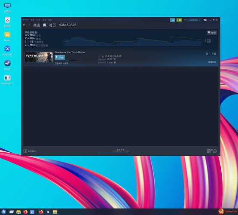Click the 添加游戏 add game plus icon
Image resolution: width=238 pixels, height=215 pixels.
(25, 151)
